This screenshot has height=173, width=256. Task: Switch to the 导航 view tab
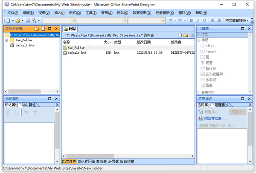(113, 161)
